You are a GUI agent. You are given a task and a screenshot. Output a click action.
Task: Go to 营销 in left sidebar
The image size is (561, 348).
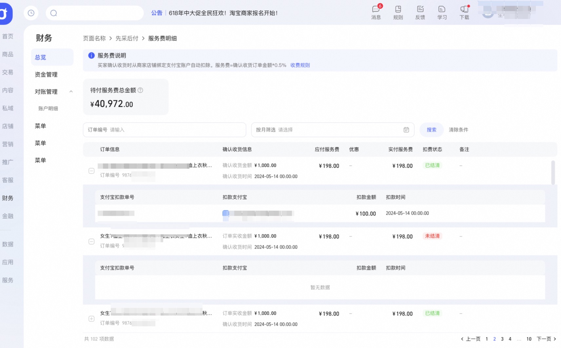[8, 144]
